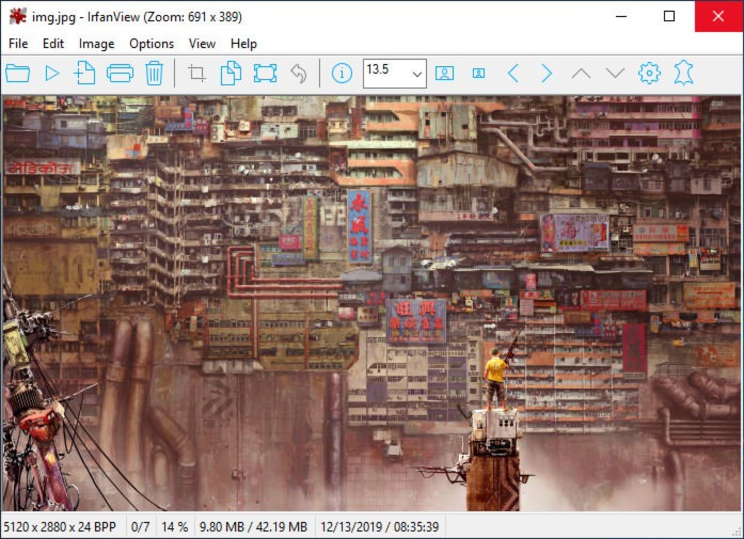This screenshot has height=539, width=744.
Task: Expand the 13.5 zoom dropdown arrow
Action: tap(417, 74)
